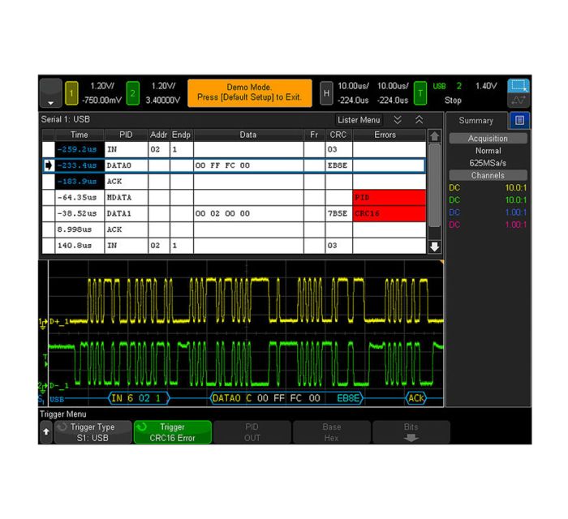Image resolution: width=568 pixels, height=519 pixels.
Task: Select the row with time 8.998us
Action: [x=234, y=229]
